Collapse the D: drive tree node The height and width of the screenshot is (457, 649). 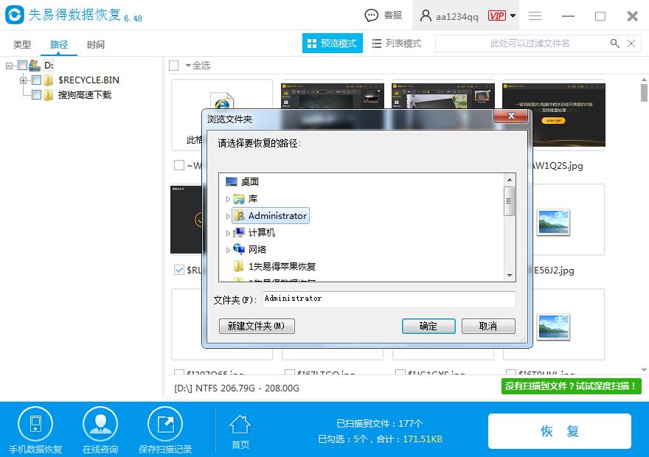coord(9,66)
